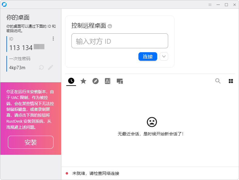Open the session search magnifier

click(218, 81)
